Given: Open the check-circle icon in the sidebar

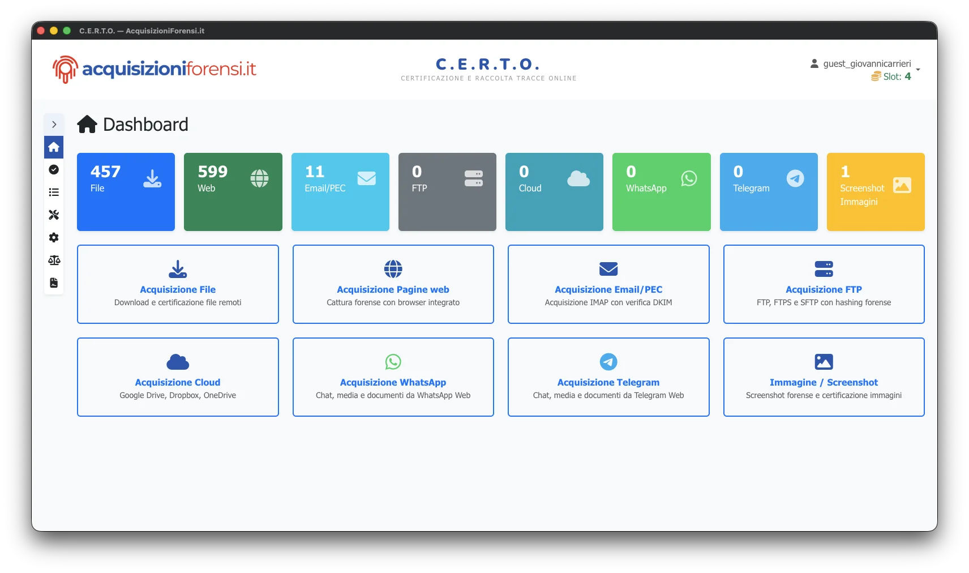Looking at the screenshot, I should 54,170.
